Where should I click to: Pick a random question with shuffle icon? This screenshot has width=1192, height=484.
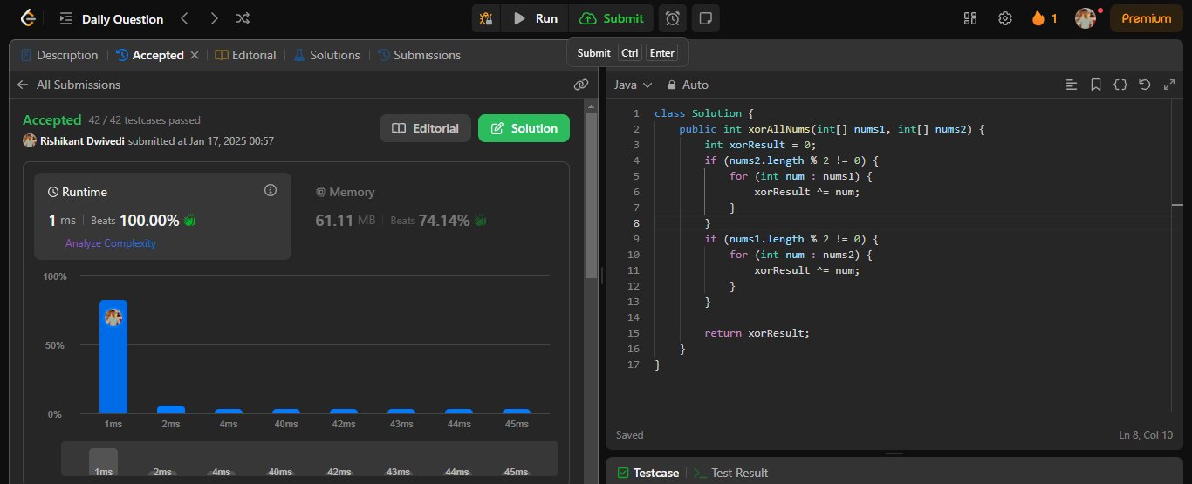click(243, 18)
